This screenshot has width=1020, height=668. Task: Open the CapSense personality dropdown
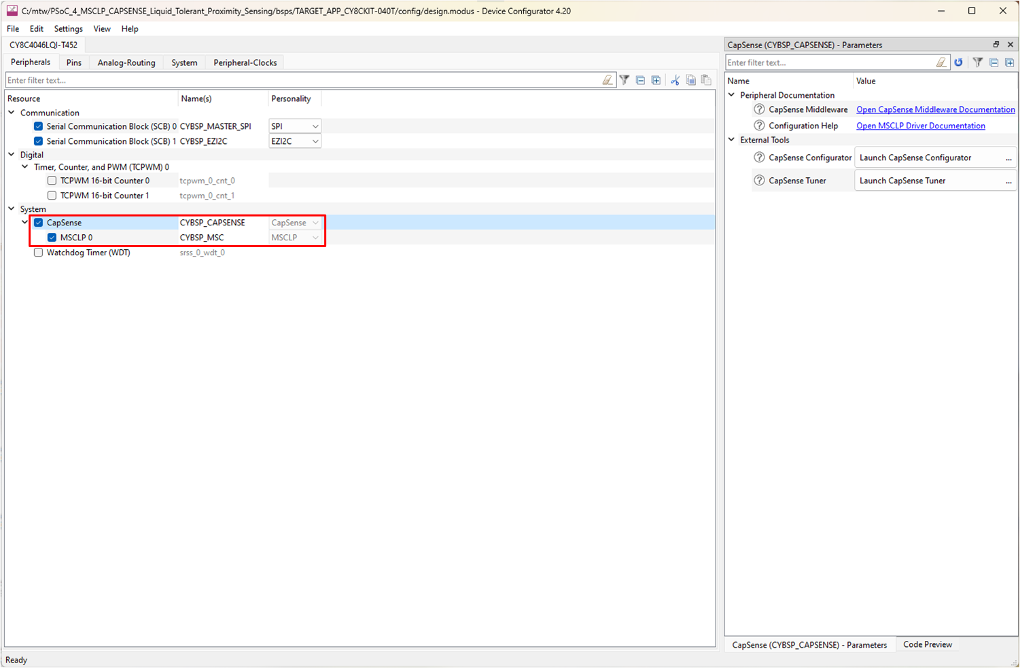click(295, 223)
